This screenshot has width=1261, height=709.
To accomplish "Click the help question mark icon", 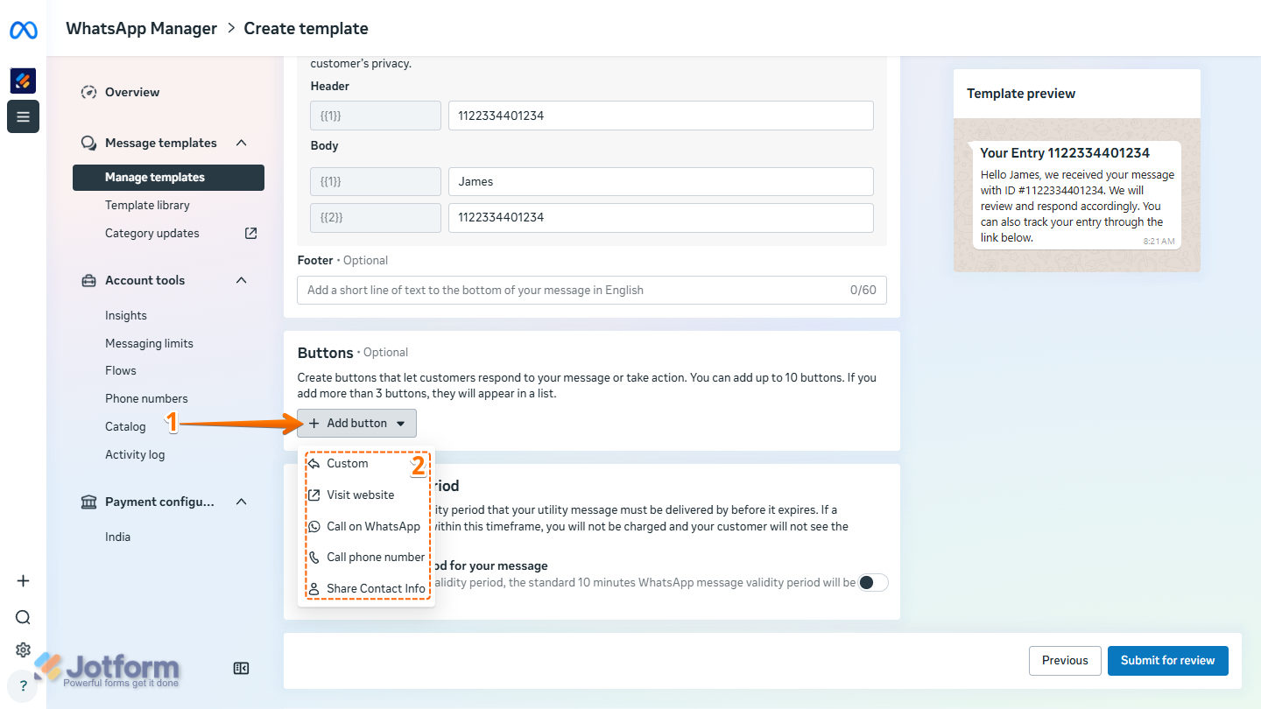I will click(x=24, y=686).
